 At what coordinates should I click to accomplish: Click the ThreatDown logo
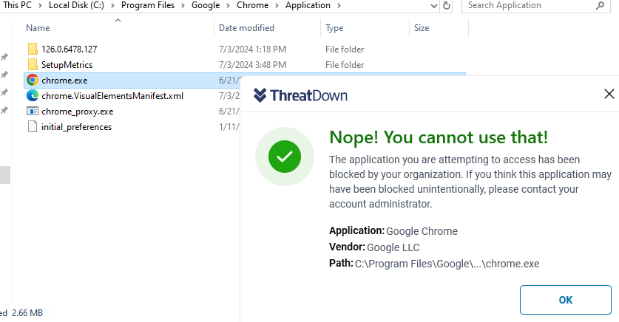tap(300, 95)
